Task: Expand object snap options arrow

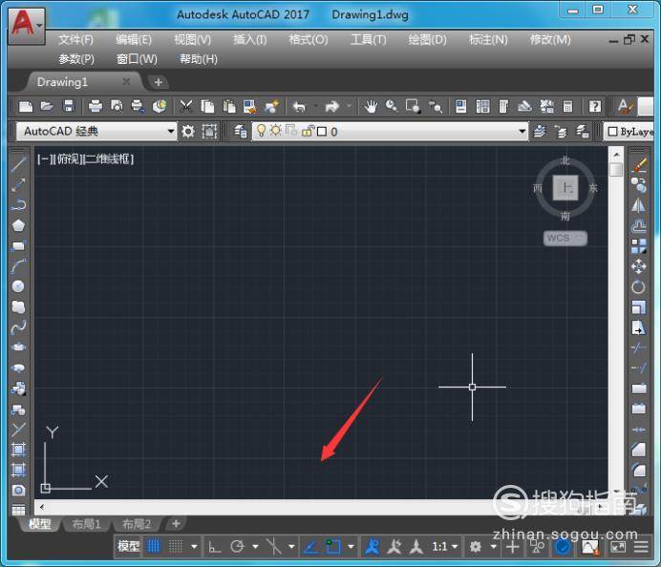Action: pos(351,547)
